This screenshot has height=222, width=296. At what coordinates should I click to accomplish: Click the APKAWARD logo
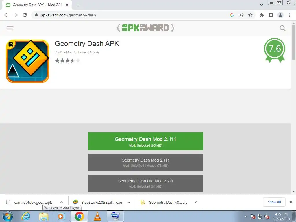pos(145,28)
